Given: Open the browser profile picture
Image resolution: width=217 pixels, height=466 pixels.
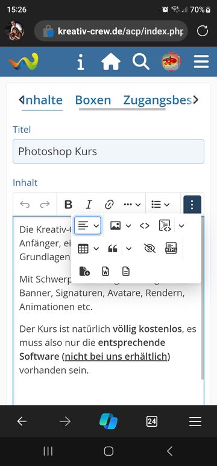Looking at the screenshot, I should tap(14, 31).
